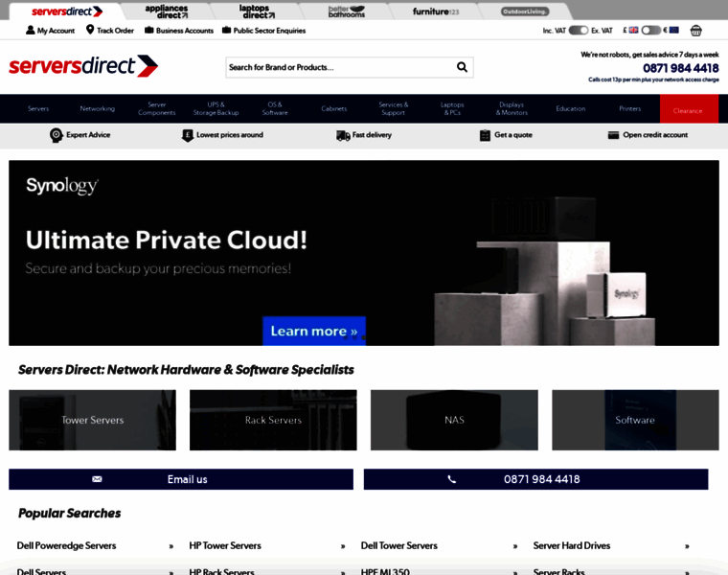
Task: Click the Fast delivery truck icon
Action: click(x=343, y=135)
